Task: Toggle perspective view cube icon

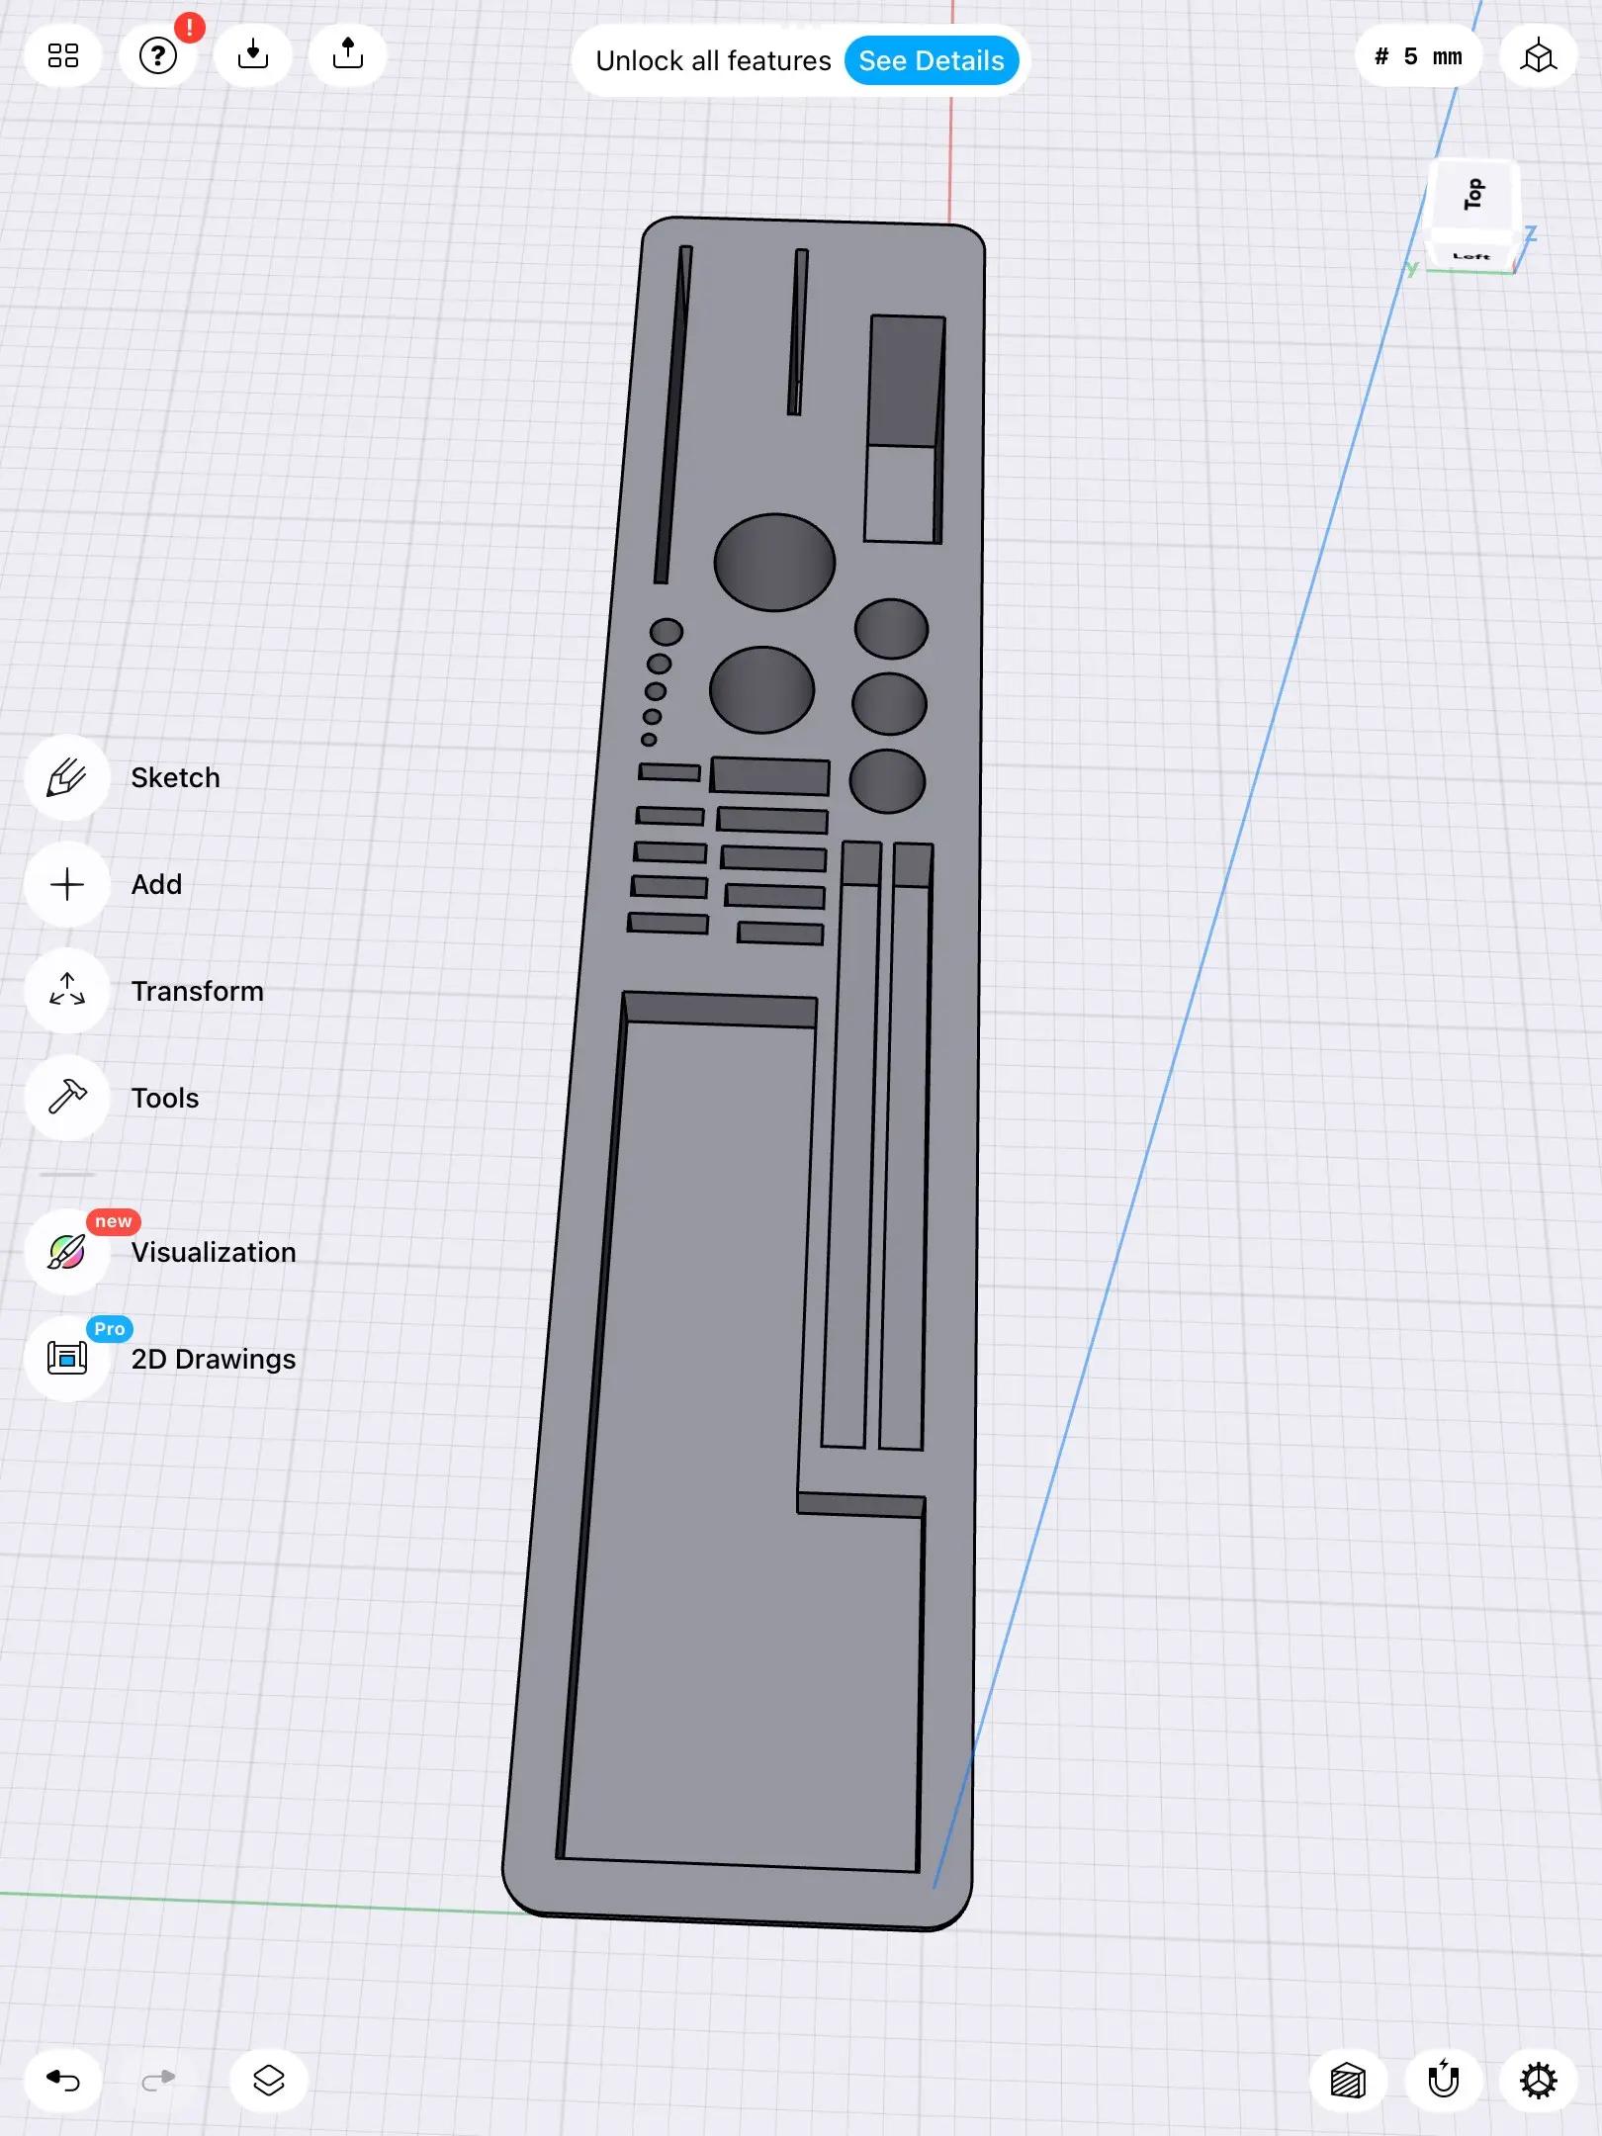Action: click(x=1538, y=57)
